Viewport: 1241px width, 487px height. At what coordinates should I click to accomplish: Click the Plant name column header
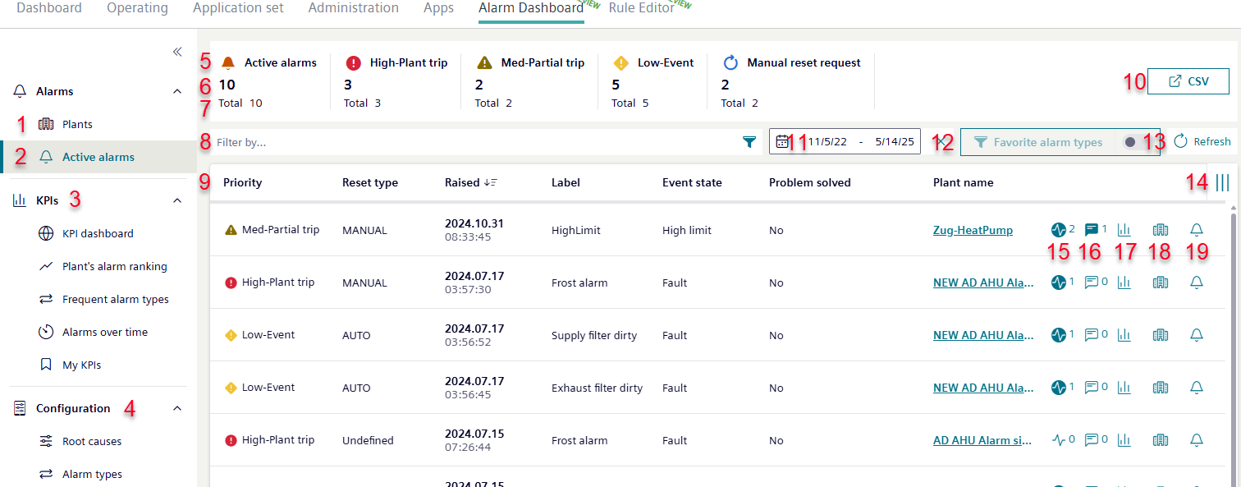coord(963,182)
